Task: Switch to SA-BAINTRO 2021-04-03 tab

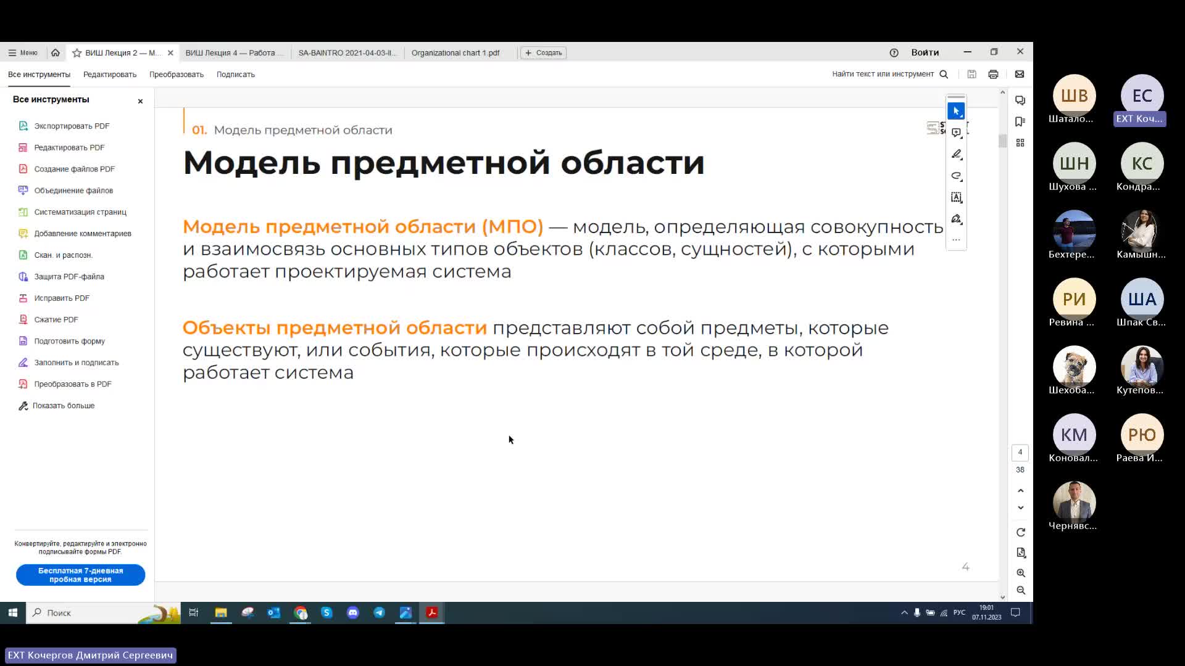Action: pos(347,53)
